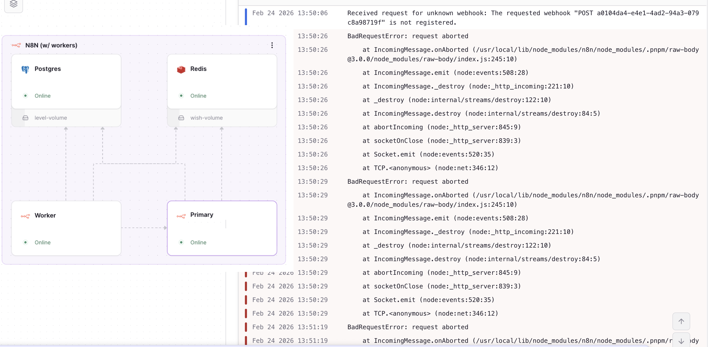
Task: Click the wish-volume disk icon
Action: click(181, 118)
